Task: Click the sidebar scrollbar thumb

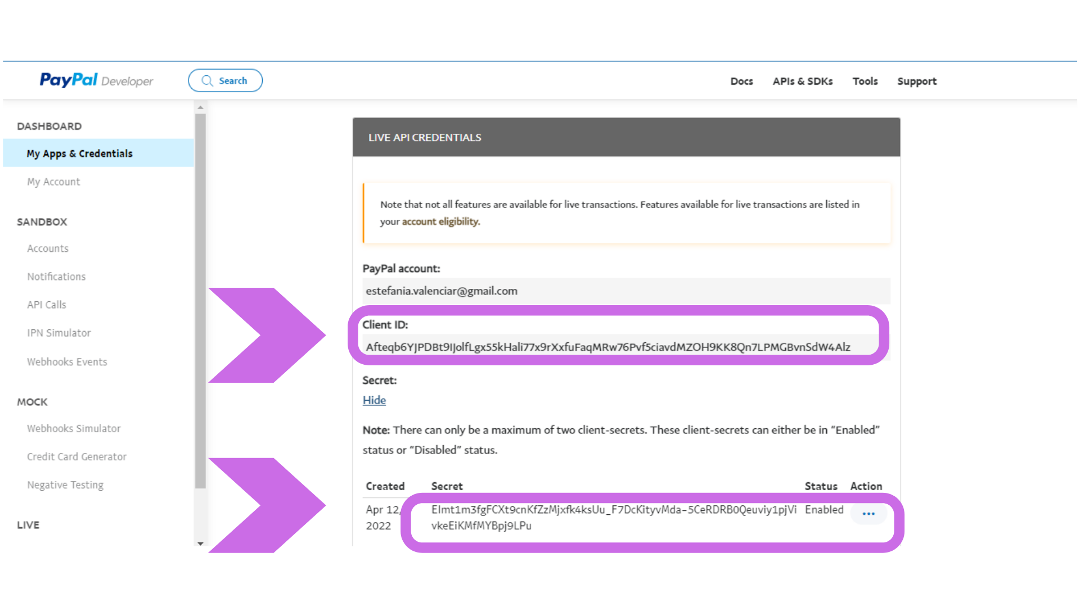Action: coord(200,301)
